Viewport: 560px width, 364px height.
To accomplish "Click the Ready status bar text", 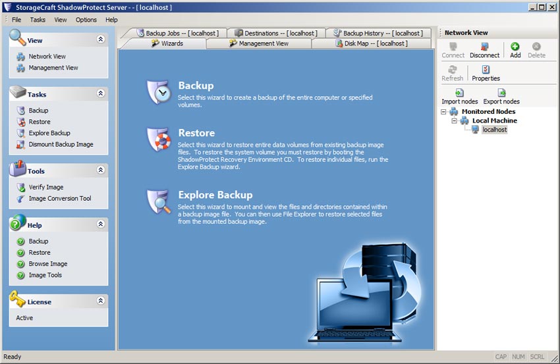I will tap(12, 357).
